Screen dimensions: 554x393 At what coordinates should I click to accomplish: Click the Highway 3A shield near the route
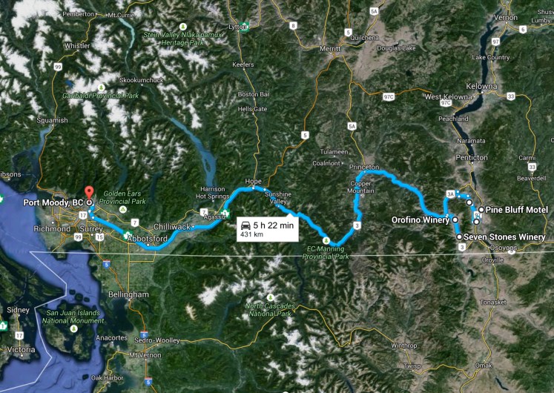(x=450, y=194)
